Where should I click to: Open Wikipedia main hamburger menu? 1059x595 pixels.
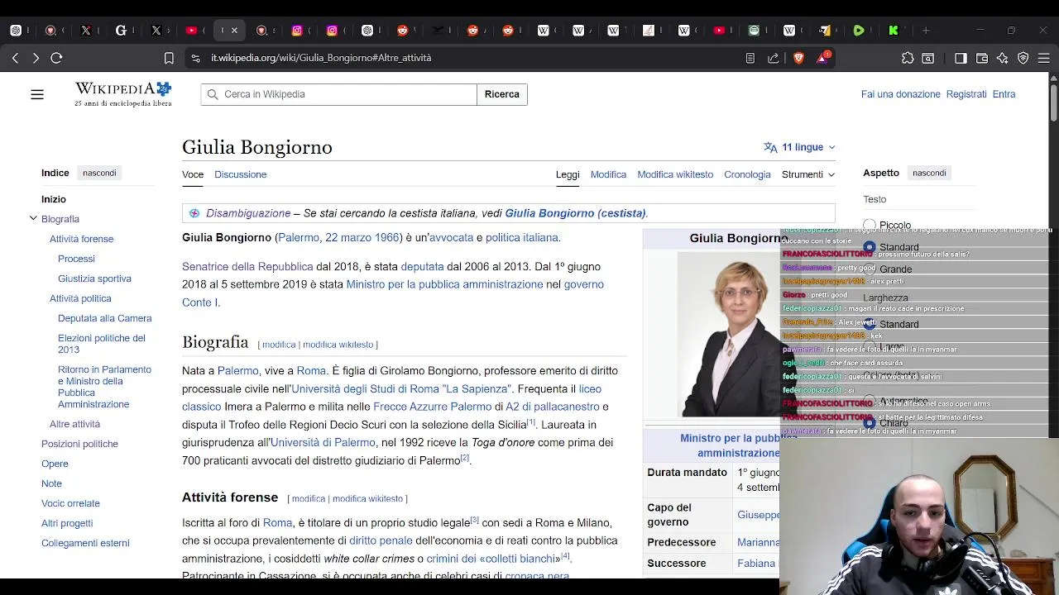coord(37,94)
